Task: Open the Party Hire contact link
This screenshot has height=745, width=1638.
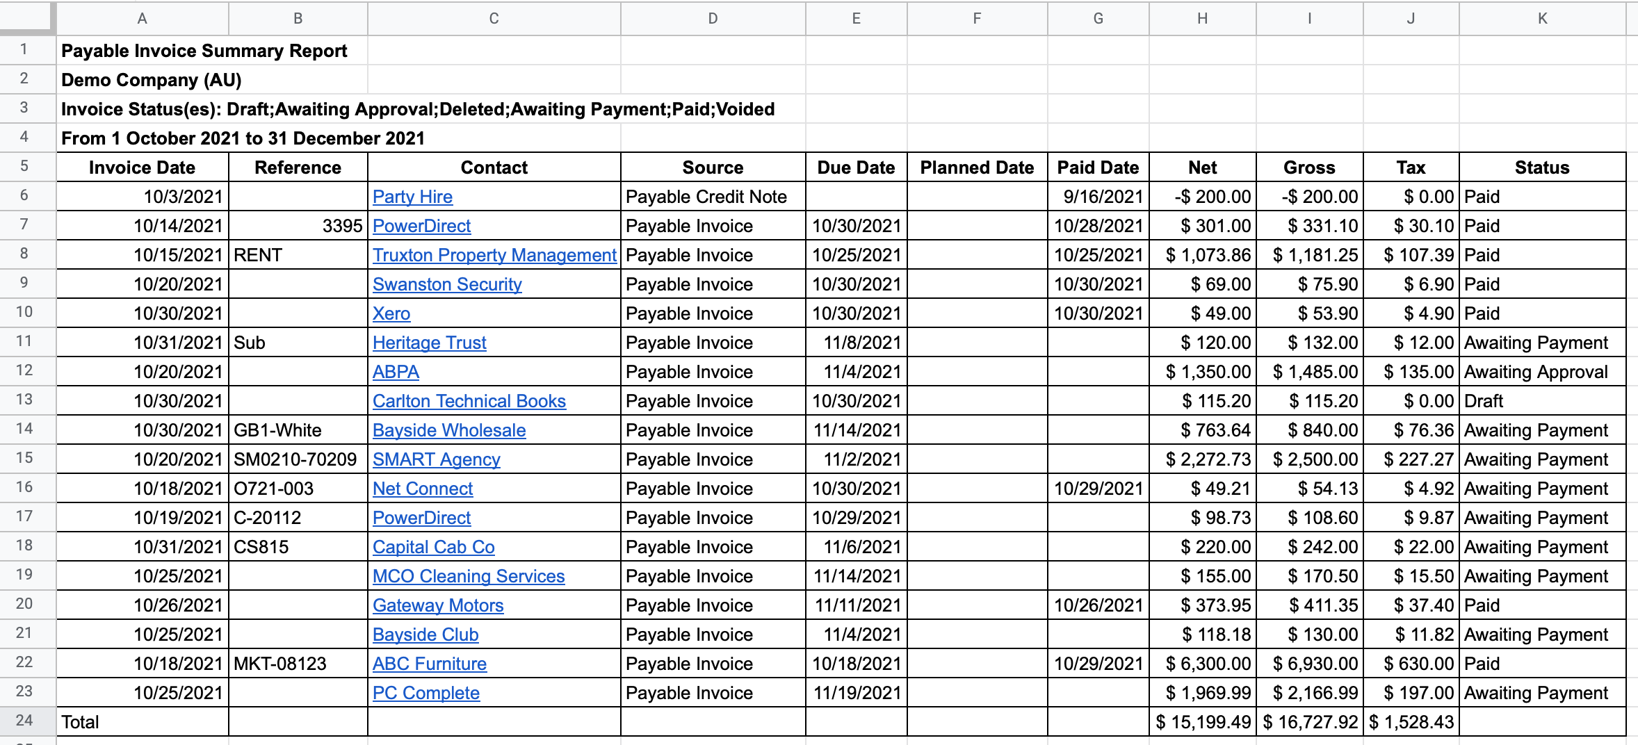Action: [412, 197]
